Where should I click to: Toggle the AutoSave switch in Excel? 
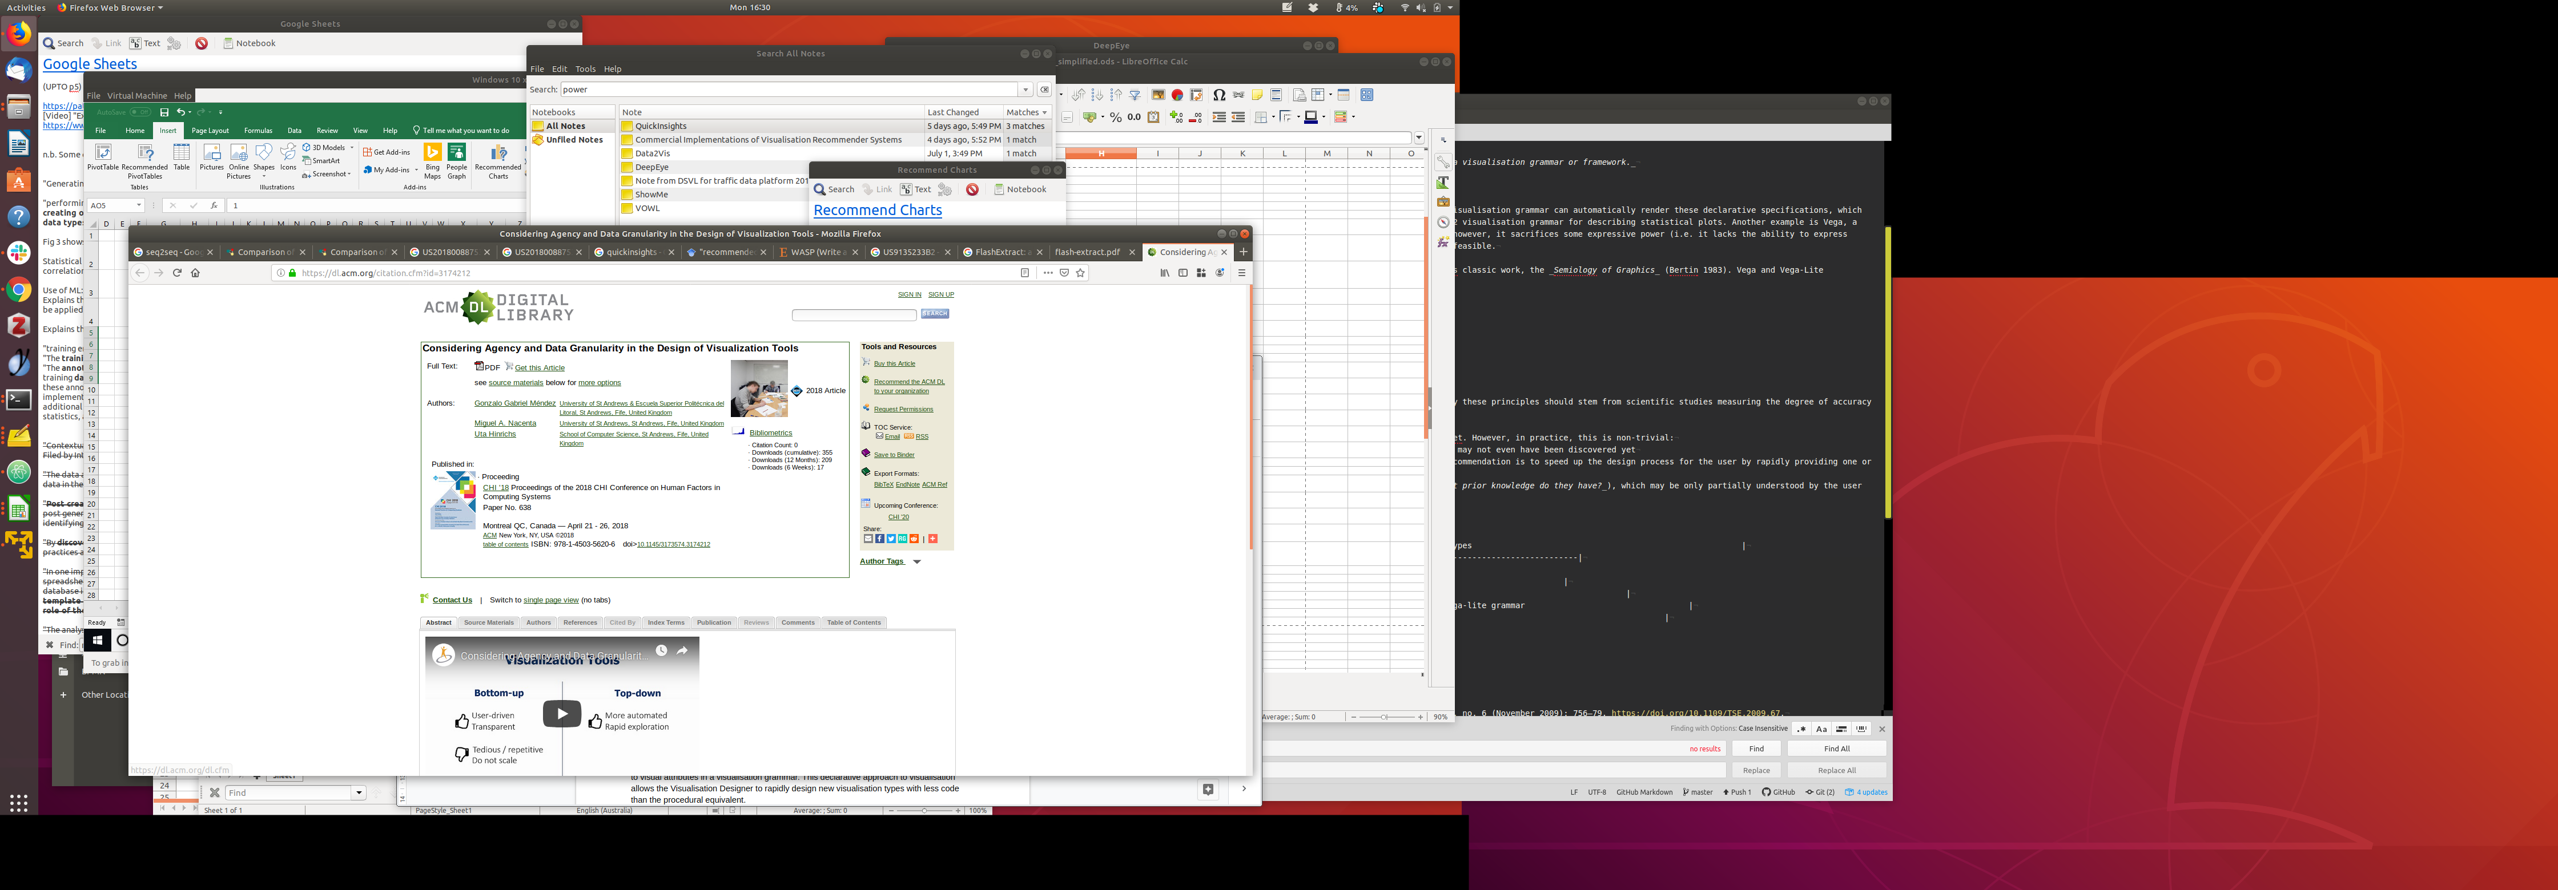tap(140, 112)
